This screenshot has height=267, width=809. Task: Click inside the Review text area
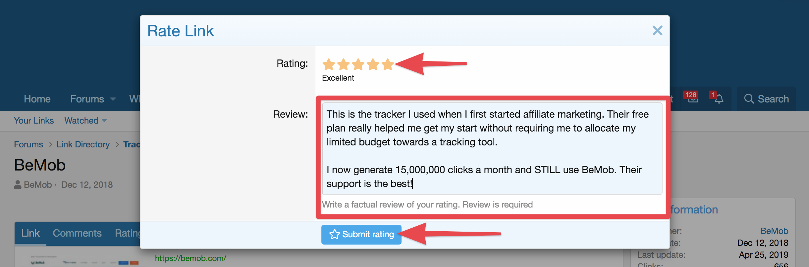tap(492, 149)
